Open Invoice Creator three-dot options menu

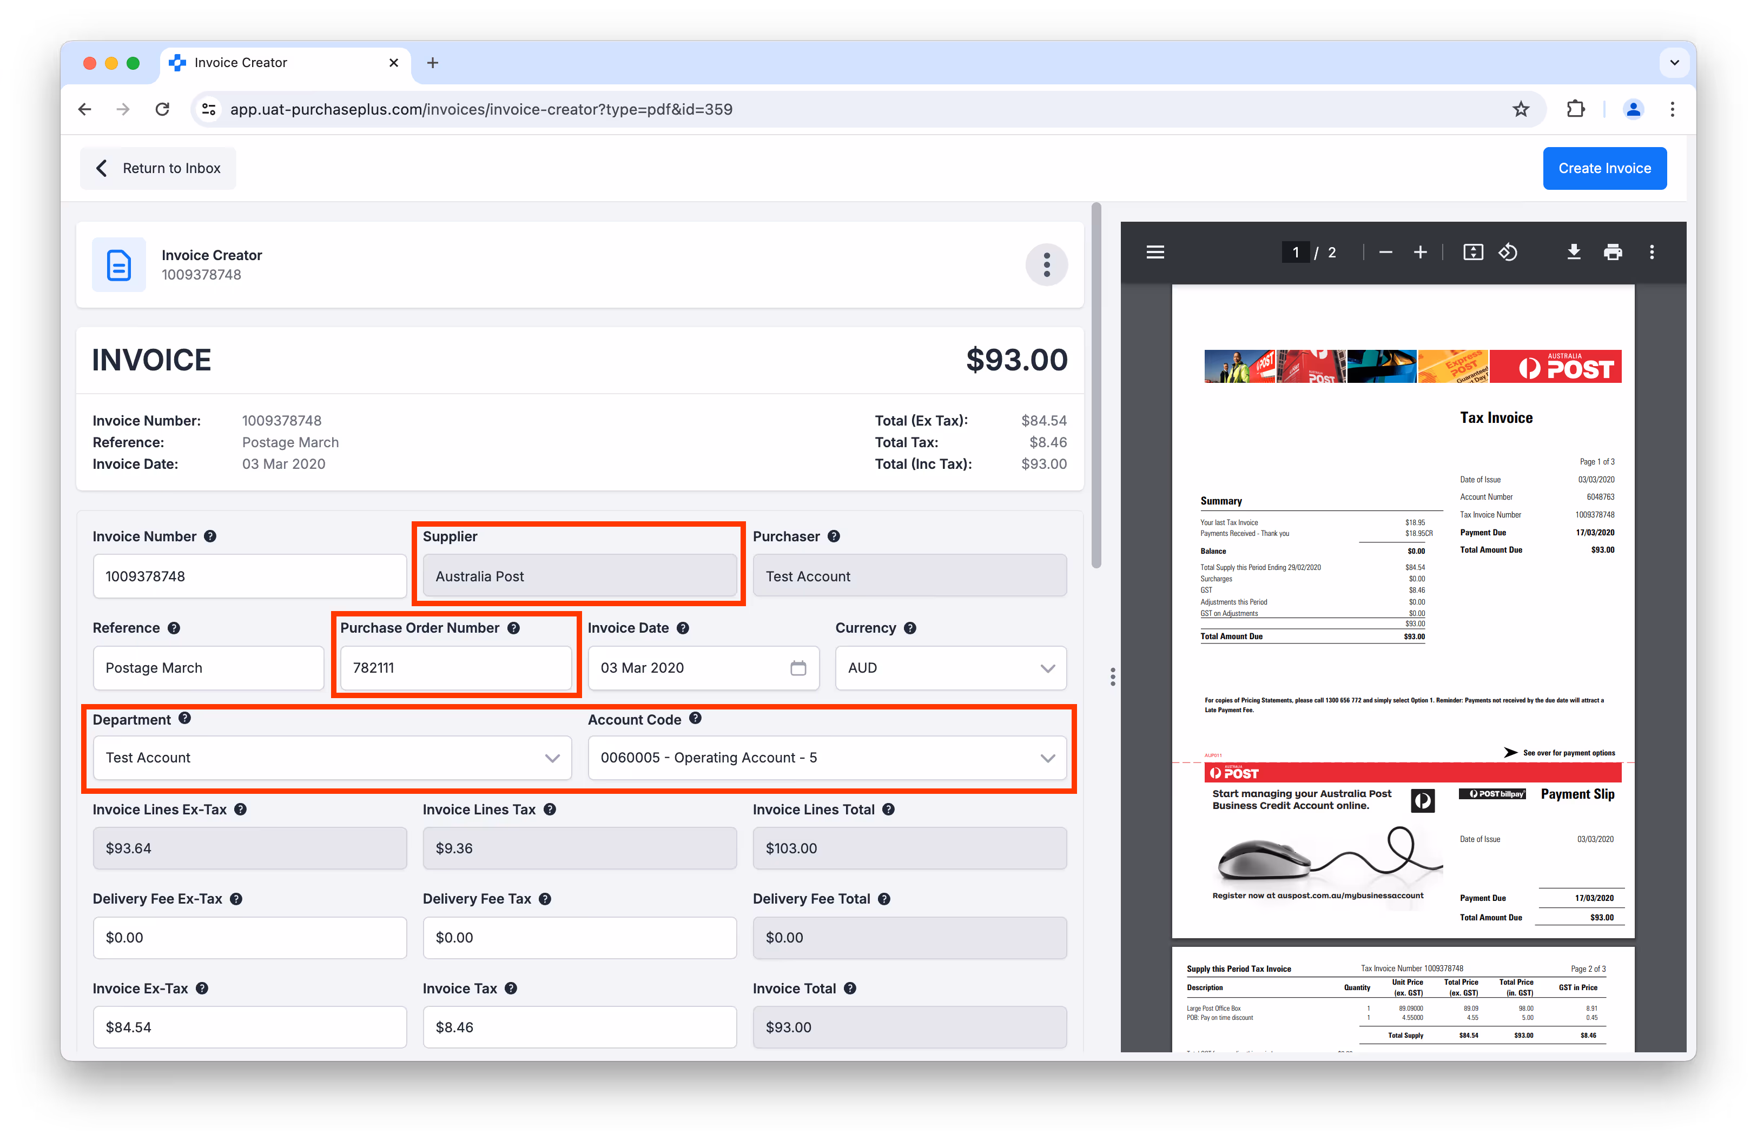click(x=1046, y=264)
